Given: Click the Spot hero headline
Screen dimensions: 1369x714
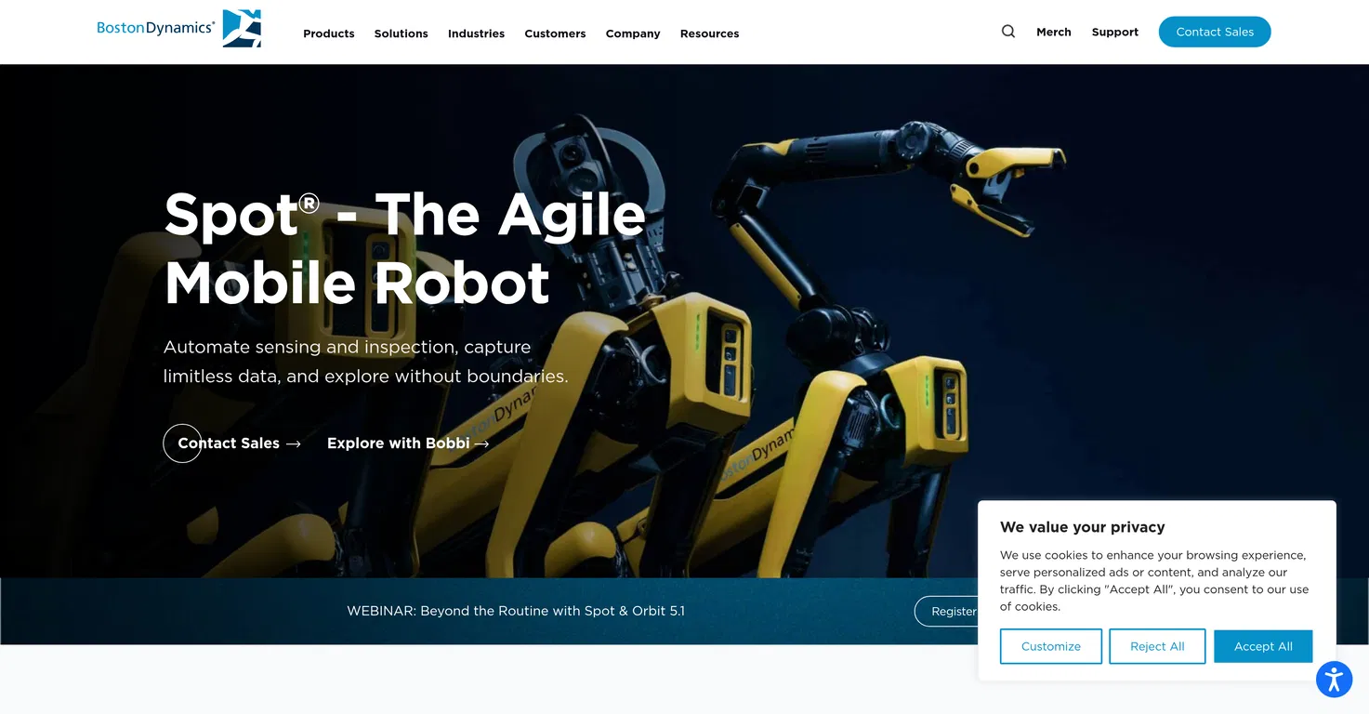Looking at the screenshot, I should (404, 248).
